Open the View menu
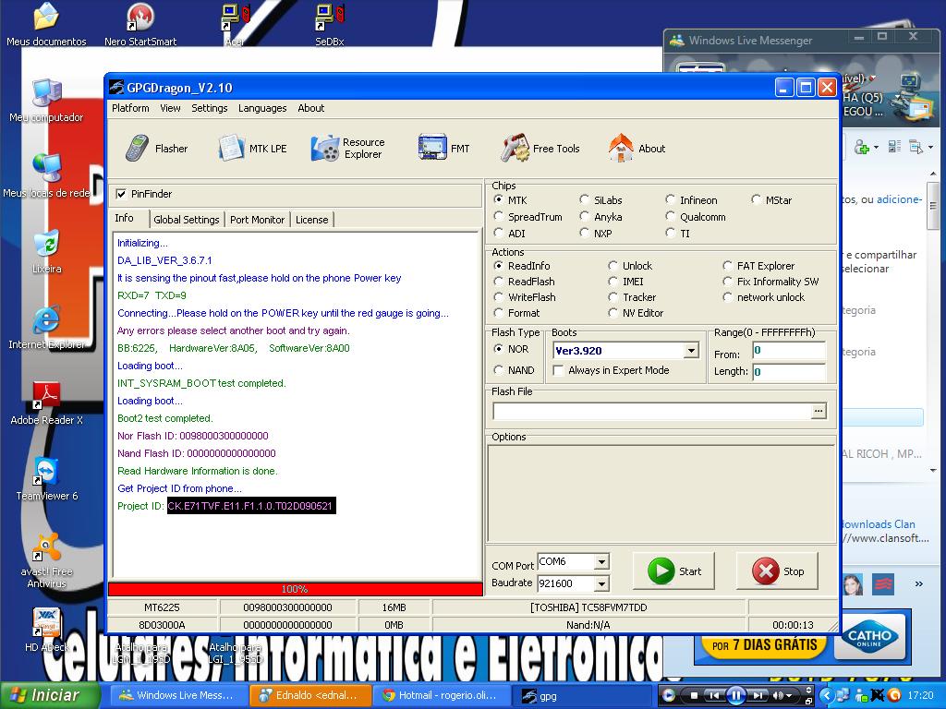This screenshot has width=946, height=709. 170,108
